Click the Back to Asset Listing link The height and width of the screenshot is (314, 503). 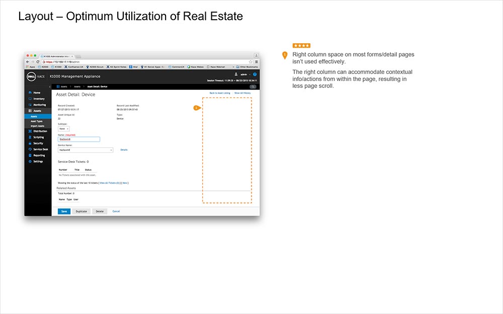pos(220,93)
